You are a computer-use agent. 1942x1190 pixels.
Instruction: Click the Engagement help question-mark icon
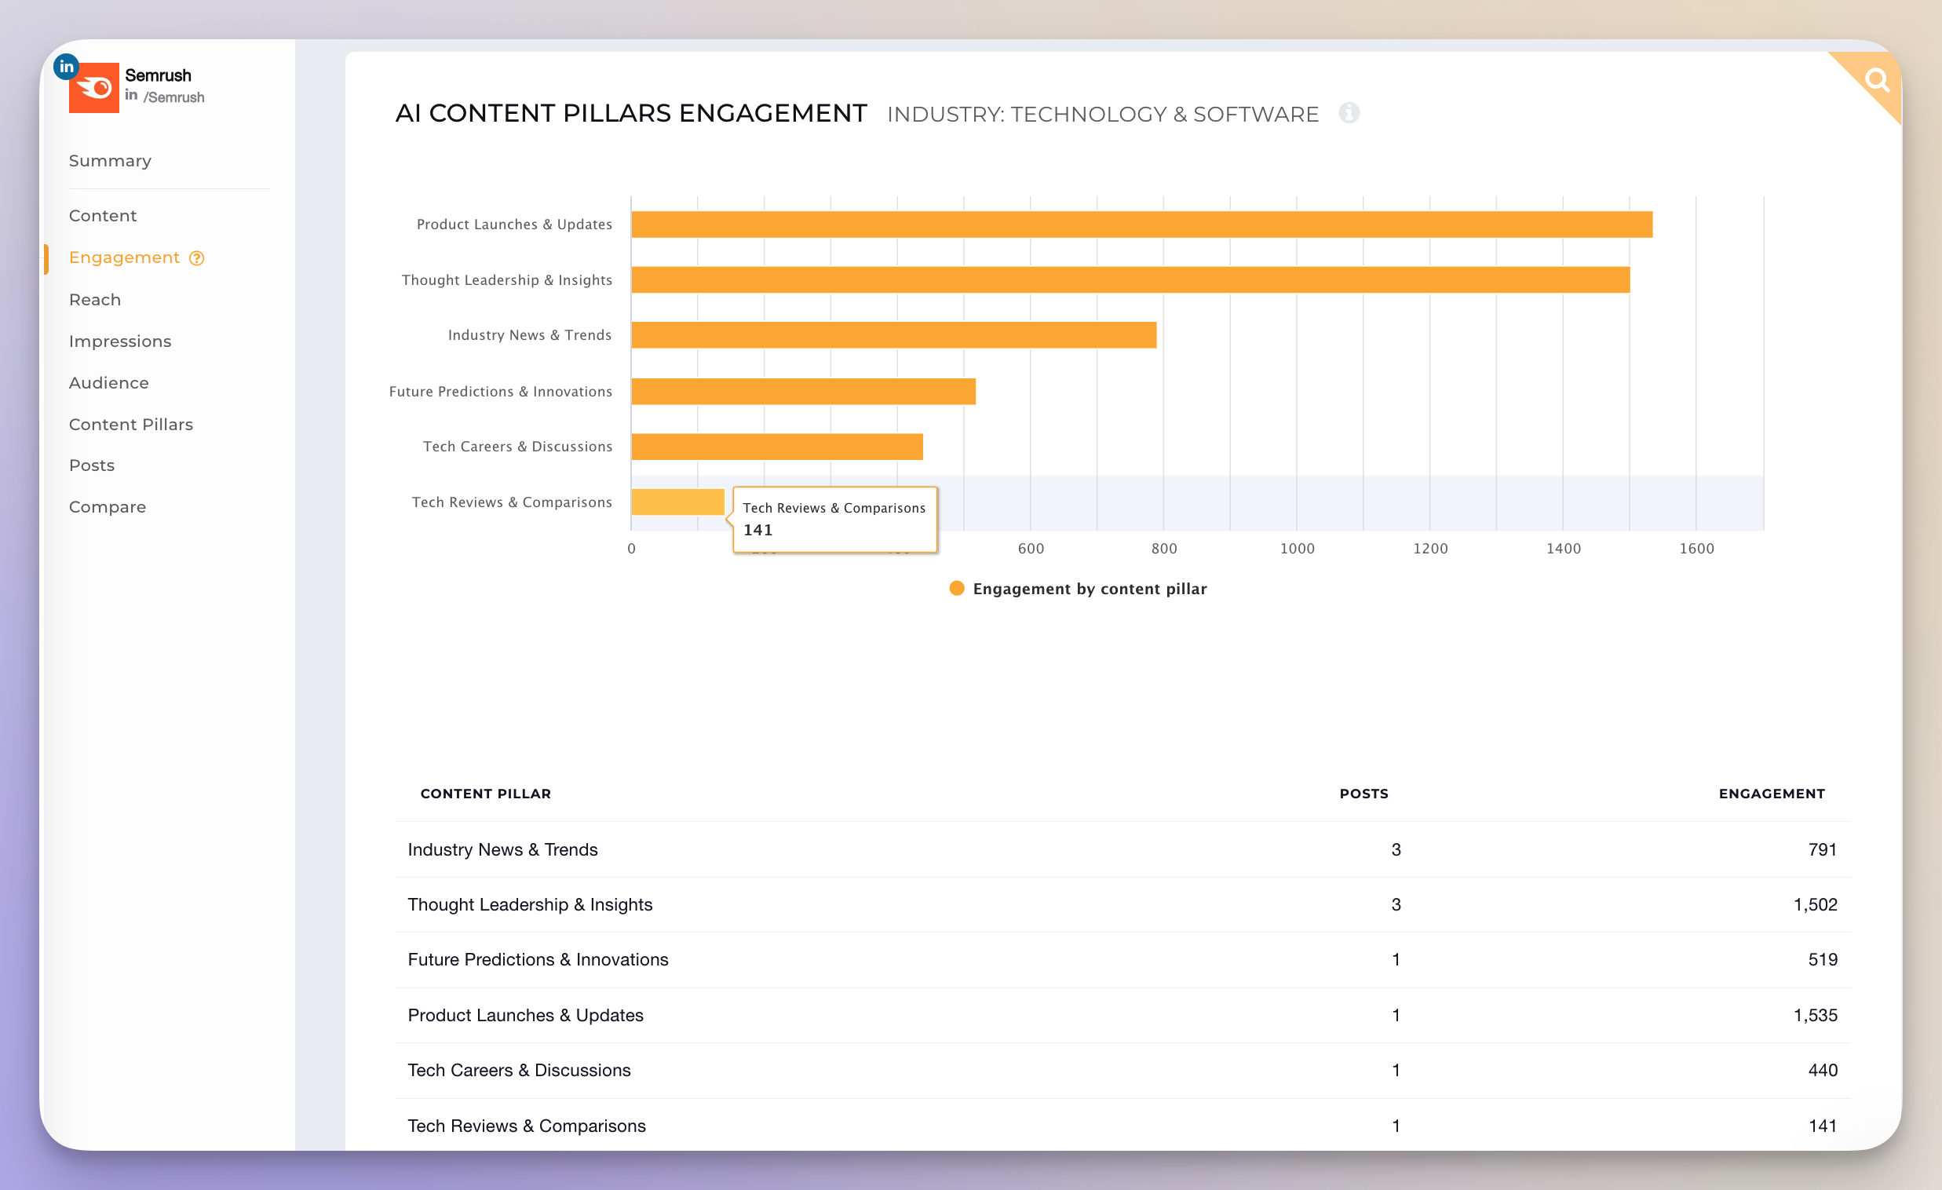[x=197, y=258]
